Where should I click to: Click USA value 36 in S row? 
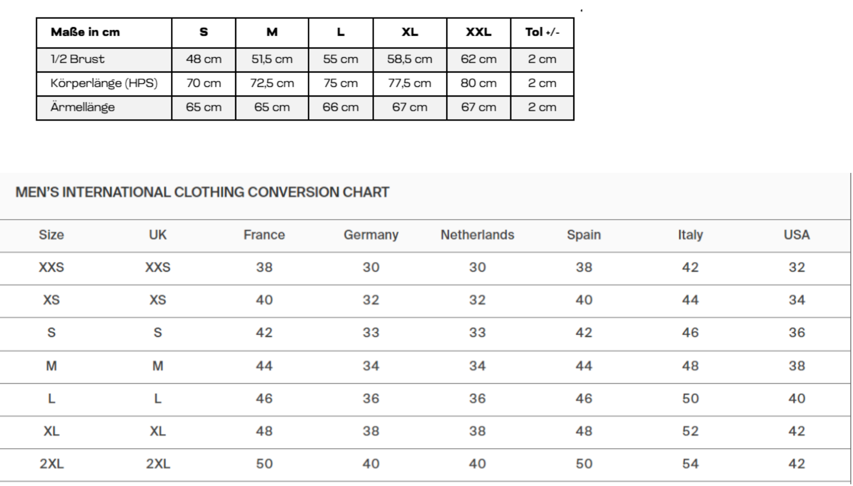(x=797, y=333)
